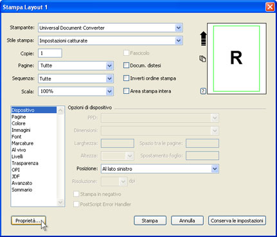Click the page preview thumbnail with R
277x237 pixels.
click(237, 58)
